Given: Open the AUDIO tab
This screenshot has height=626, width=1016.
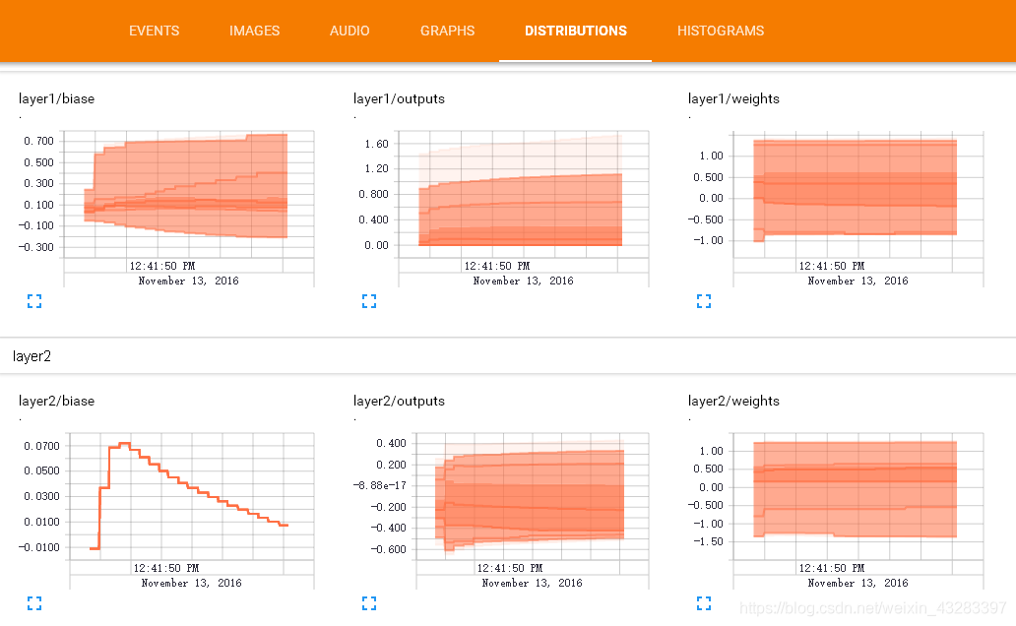Looking at the screenshot, I should 349,31.
